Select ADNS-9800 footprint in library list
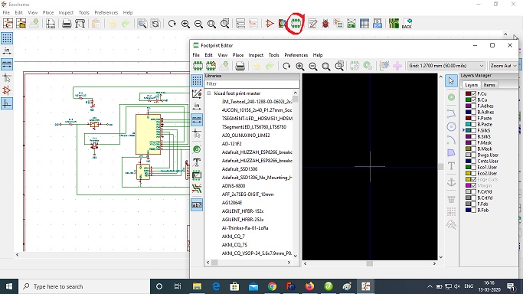Screen dimensions: 523x294 (234, 186)
